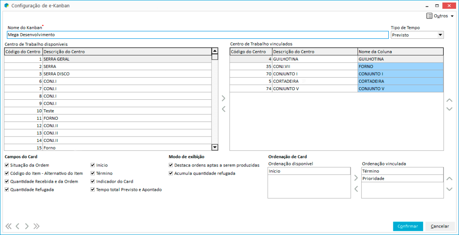
Task: Click Código do Centro header in available list
Action: click(x=23, y=51)
